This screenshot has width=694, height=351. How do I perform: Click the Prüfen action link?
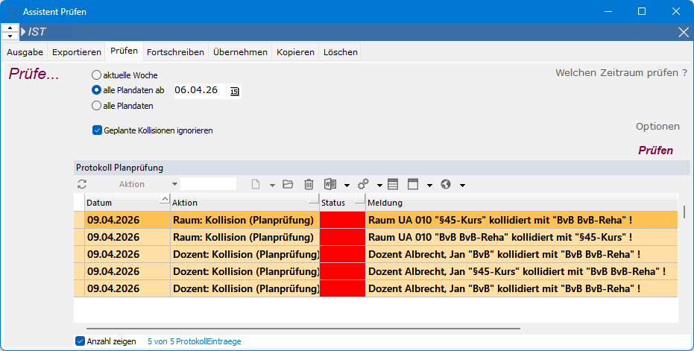[655, 151]
